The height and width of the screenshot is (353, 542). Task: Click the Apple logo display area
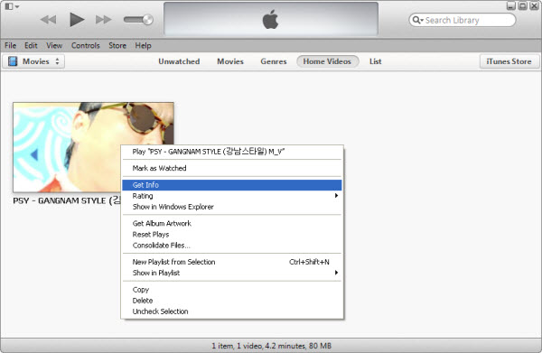pos(271,19)
